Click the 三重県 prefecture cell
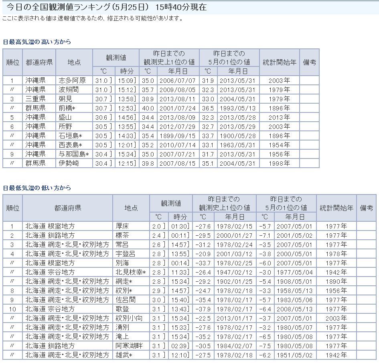This screenshot has width=379, height=363. point(35,98)
